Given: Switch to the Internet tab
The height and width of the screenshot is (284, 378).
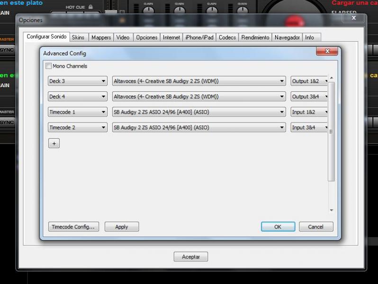Looking at the screenshot, I should coord(171,37).
